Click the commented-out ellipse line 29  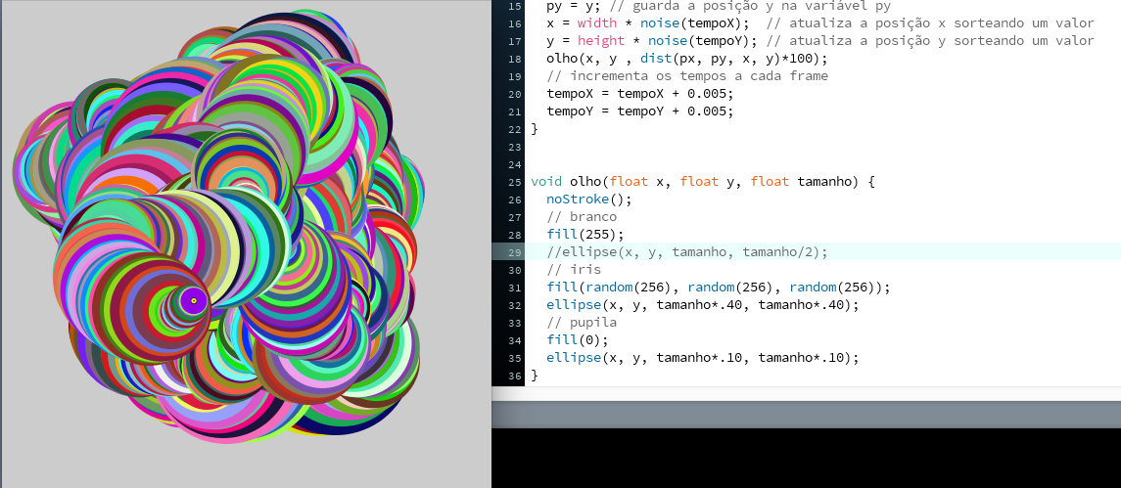click(x=686, y=252)
